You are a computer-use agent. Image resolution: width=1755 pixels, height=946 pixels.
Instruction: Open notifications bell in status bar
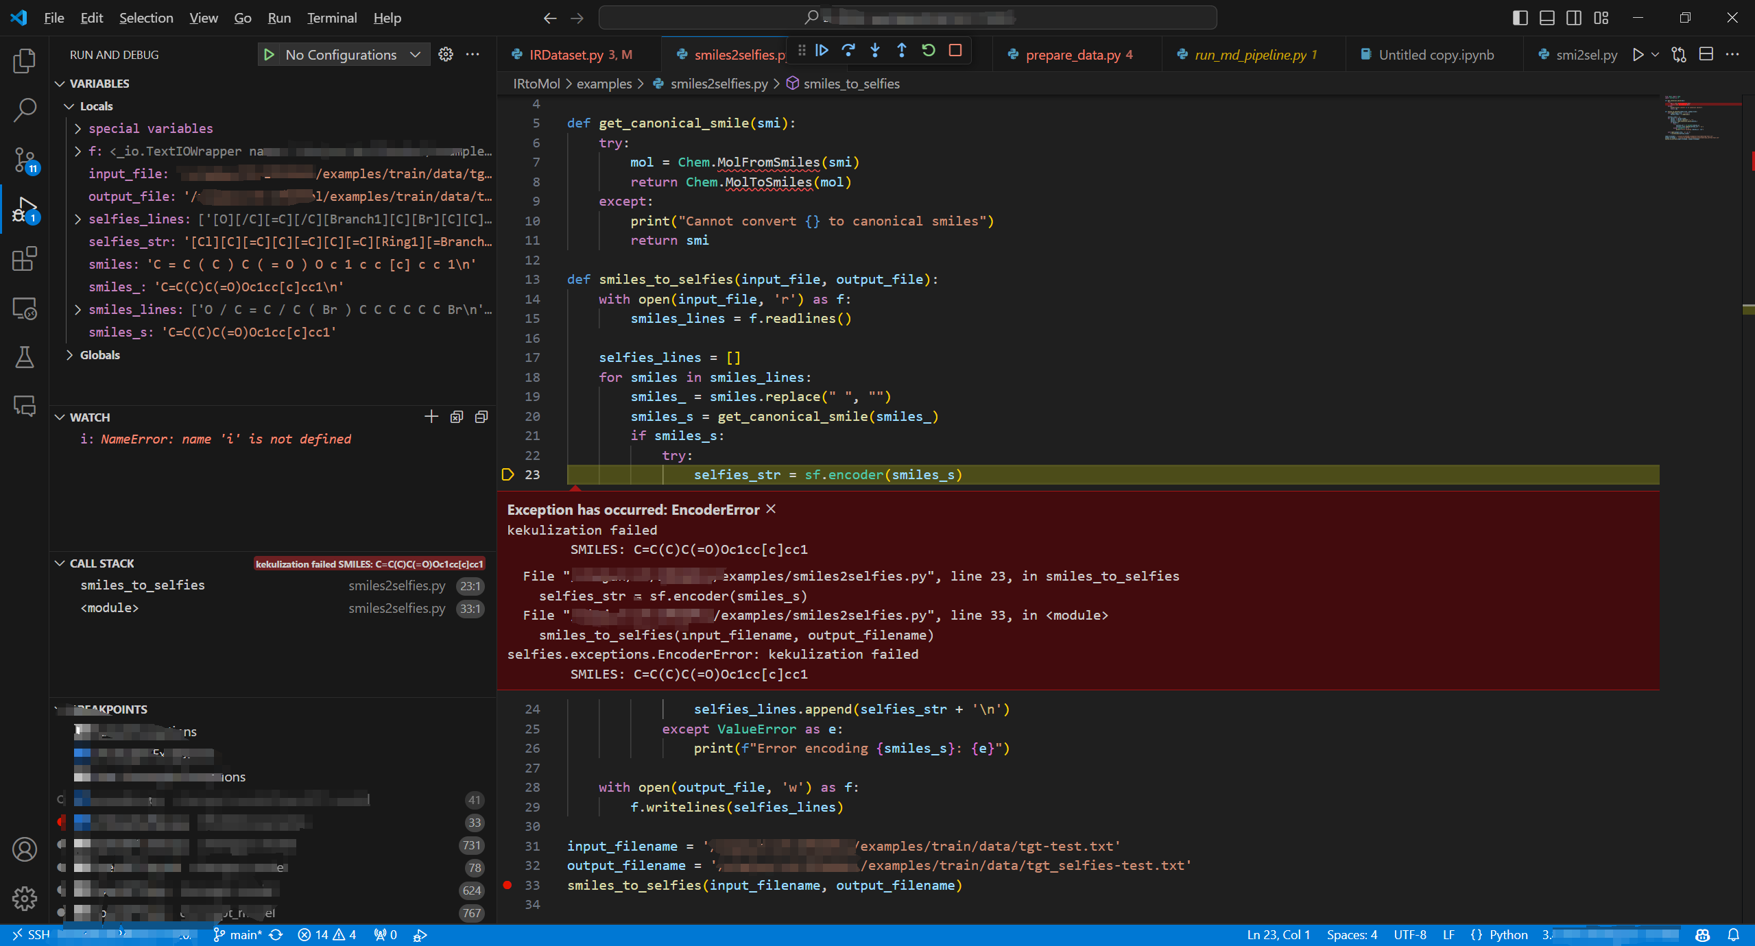point(1734,935)
